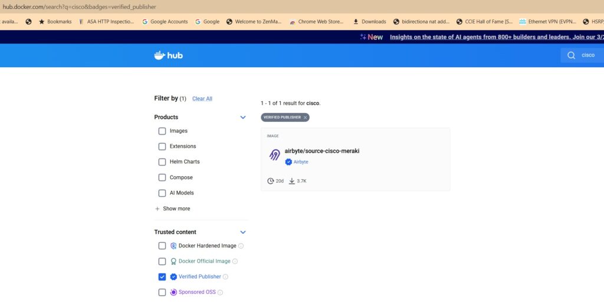Open the Ethernet VPN (EVPN) bookmark

547,22
